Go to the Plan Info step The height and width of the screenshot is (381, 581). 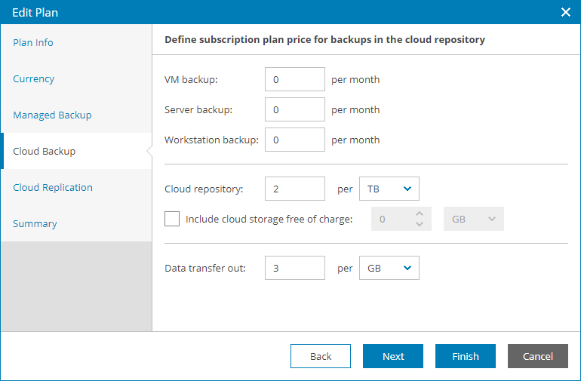click(x=33, y=42)
